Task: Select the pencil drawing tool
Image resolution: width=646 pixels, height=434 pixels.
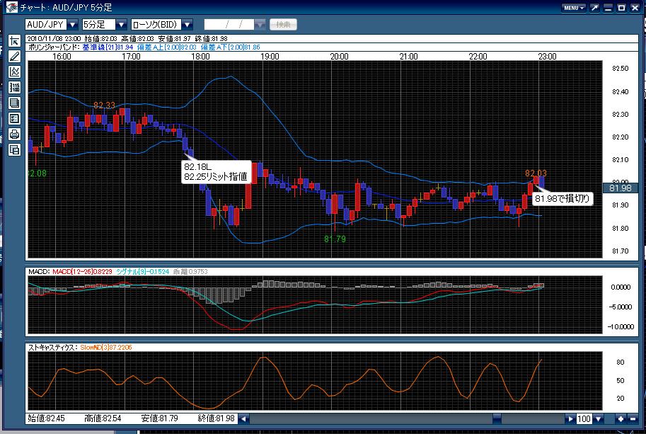Action: [x=14, y=56]
